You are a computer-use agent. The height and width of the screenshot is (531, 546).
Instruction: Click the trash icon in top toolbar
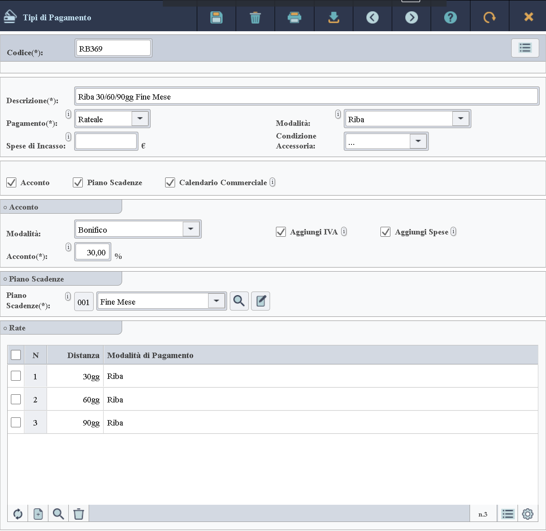click(x=255, y=18)
